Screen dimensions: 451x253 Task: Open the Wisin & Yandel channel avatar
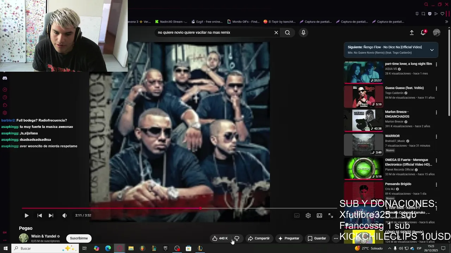(x=24, y=238)
